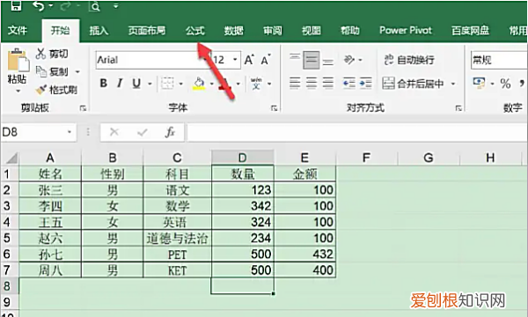Click the increase font size icon
The width and height of the screenshot is (528, 317).
click(x=249, y=60)
